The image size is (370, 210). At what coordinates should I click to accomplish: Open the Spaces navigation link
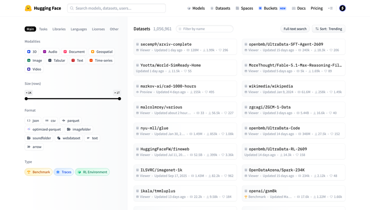tap(244, 8)
